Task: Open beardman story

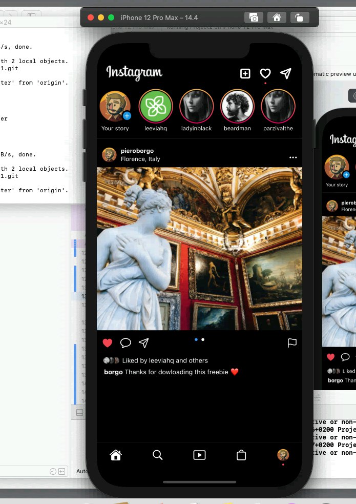Action: [x=237, y=106]
